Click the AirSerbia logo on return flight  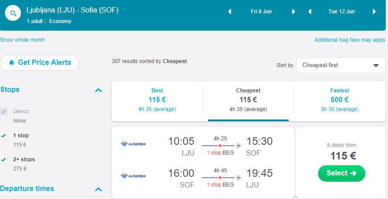tap(133, 176)
